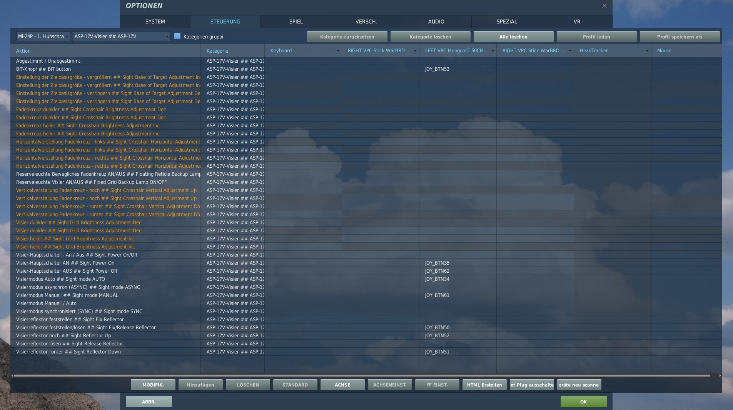Go to the VERSCH. tab
Image resolution: width=733 pixels, height=410 pixels.
point(366,22)
